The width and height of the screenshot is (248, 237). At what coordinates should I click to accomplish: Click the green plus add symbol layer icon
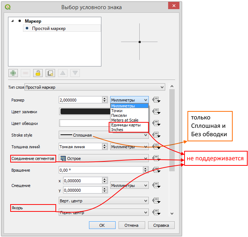[x=13, y=73]
